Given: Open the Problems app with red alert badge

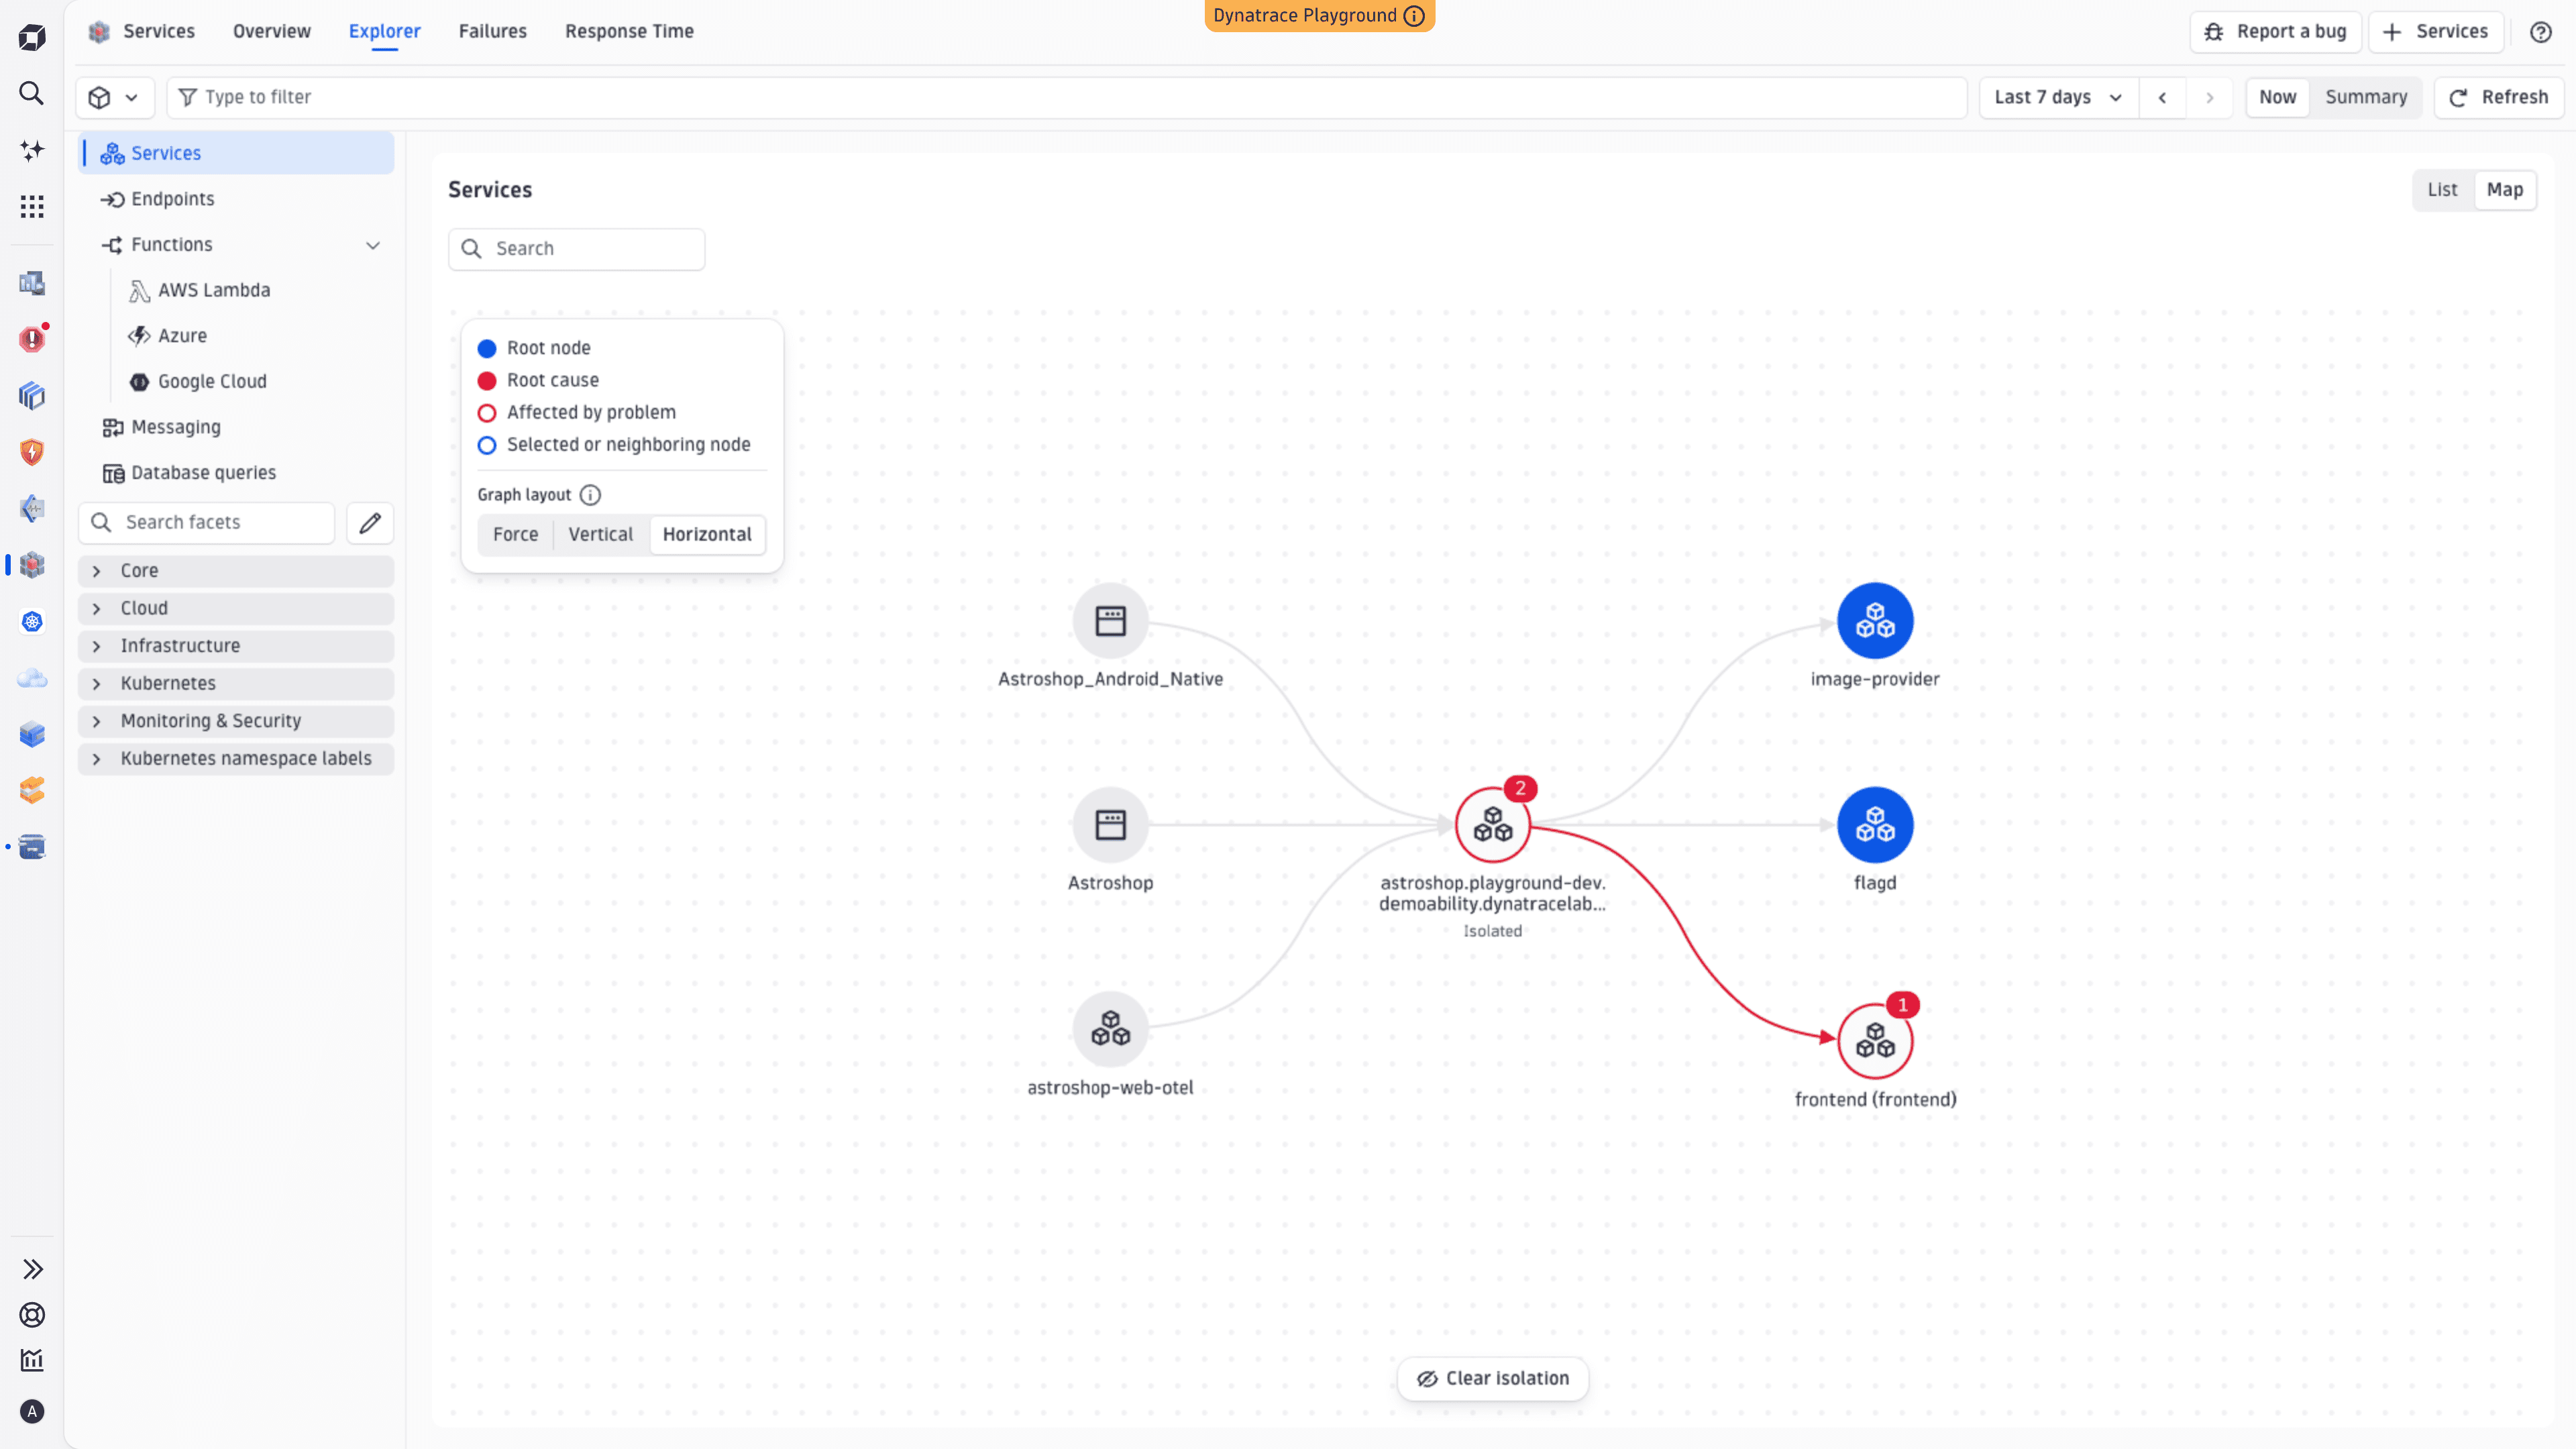Looking at the screenshot, I should (x=32, y=339).
